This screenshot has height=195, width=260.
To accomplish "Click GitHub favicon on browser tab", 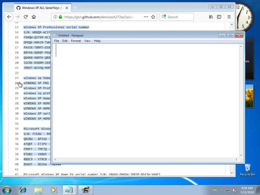I will [18, 8].
